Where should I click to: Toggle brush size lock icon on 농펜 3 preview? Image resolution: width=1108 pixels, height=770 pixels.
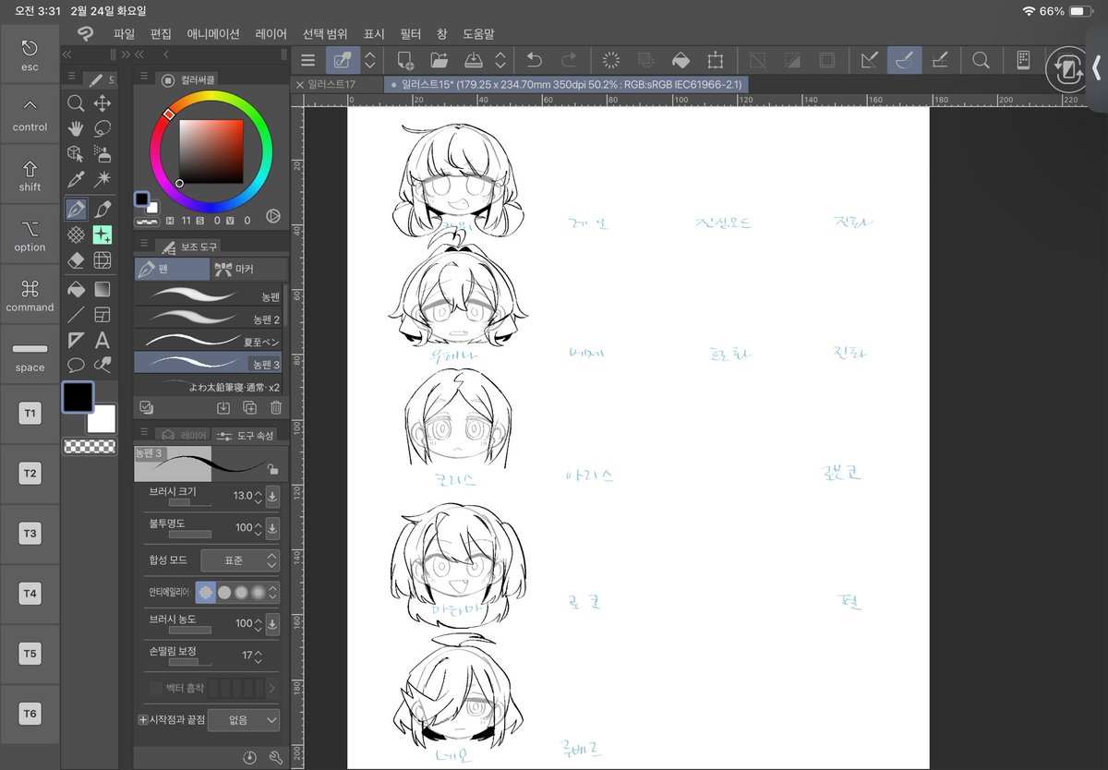tap(273, 470)
